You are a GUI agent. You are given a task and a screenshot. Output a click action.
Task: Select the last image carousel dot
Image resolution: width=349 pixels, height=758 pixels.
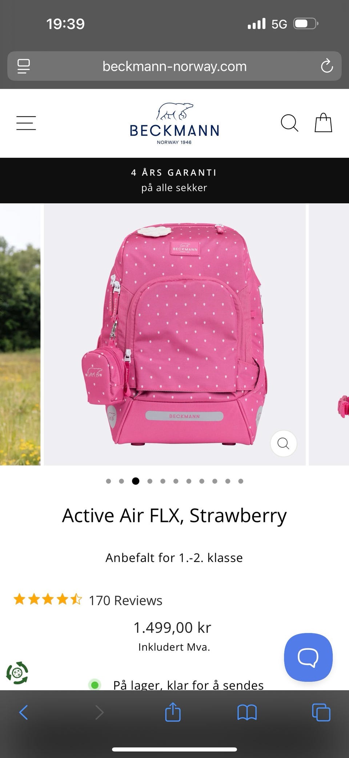coord(241,481)
